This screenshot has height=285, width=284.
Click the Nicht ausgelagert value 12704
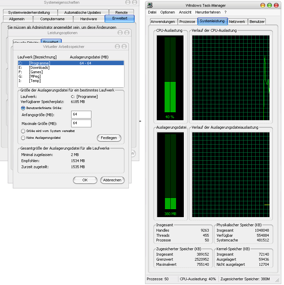point(264,264)
